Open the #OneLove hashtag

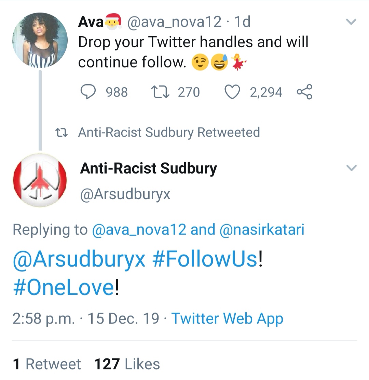pyautogui.click(x=64, y=288)
